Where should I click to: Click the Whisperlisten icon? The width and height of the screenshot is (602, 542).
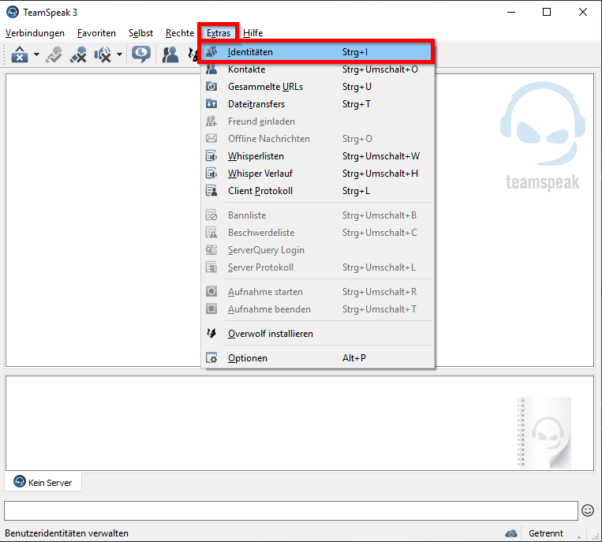point(211,156)
